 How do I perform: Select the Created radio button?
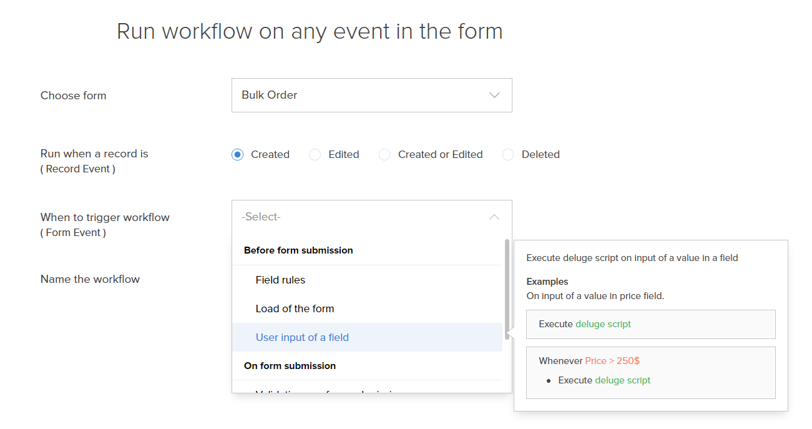(237, 154)
